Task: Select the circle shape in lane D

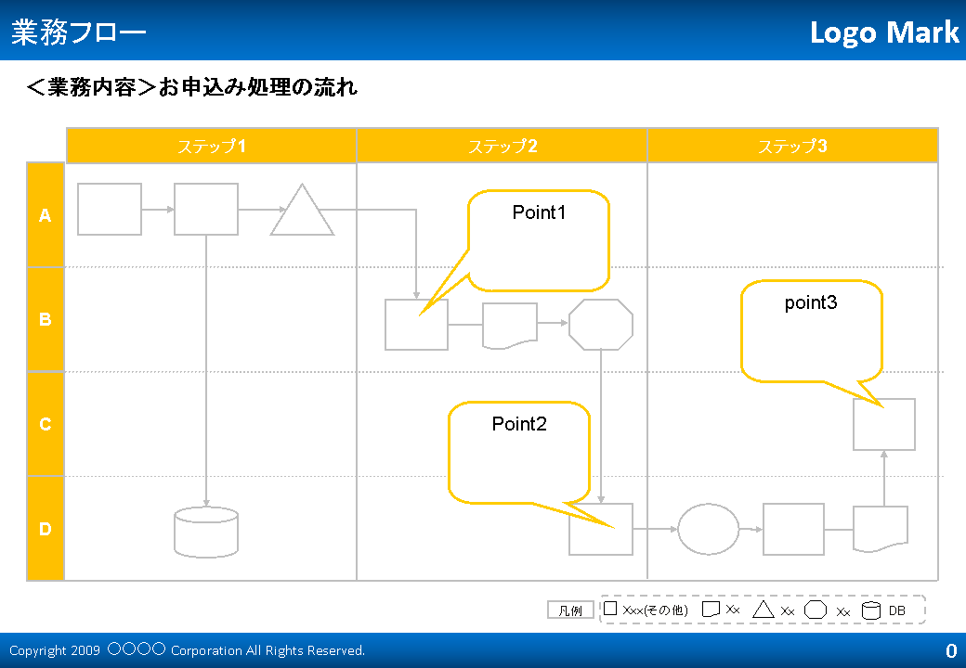Action: pos(708,529)
